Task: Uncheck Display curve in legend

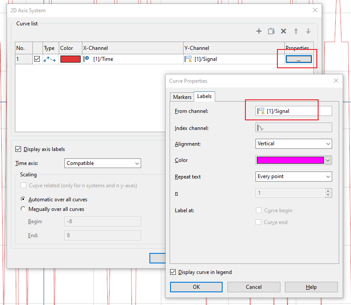Action: pyautogui.click(x=173, y=272)
